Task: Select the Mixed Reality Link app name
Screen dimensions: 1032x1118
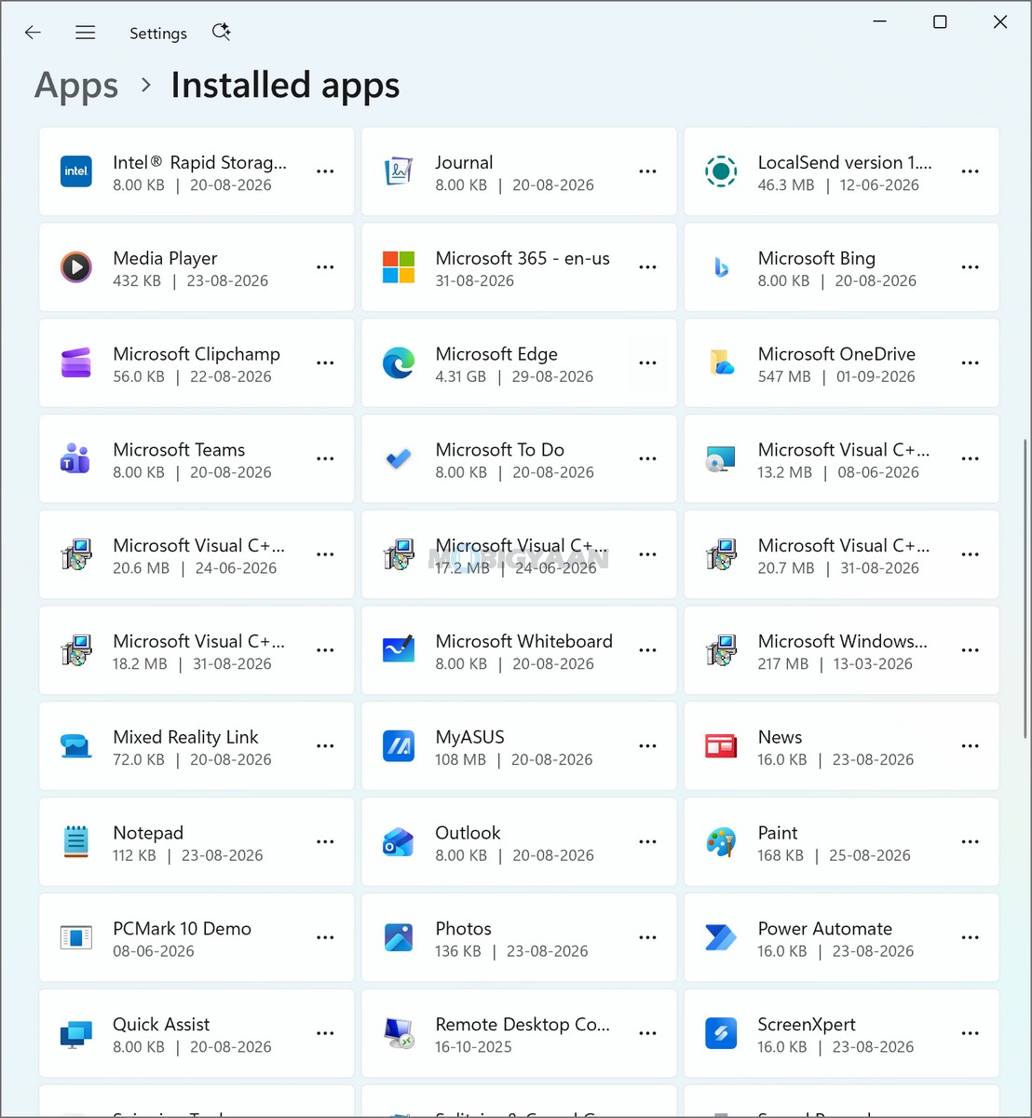Action: point(185,737)
